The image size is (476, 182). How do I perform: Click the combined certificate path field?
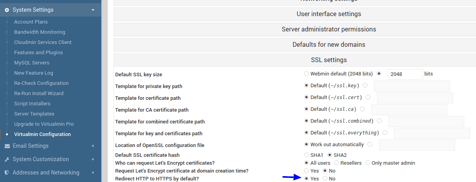426,121
